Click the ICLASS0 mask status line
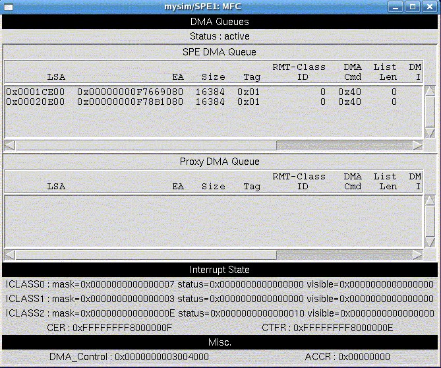 (x=220, y=284)
